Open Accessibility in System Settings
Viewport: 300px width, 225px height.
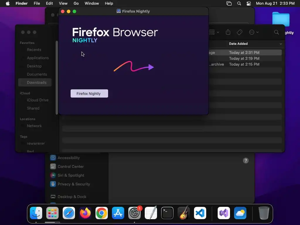coord(69,158)
